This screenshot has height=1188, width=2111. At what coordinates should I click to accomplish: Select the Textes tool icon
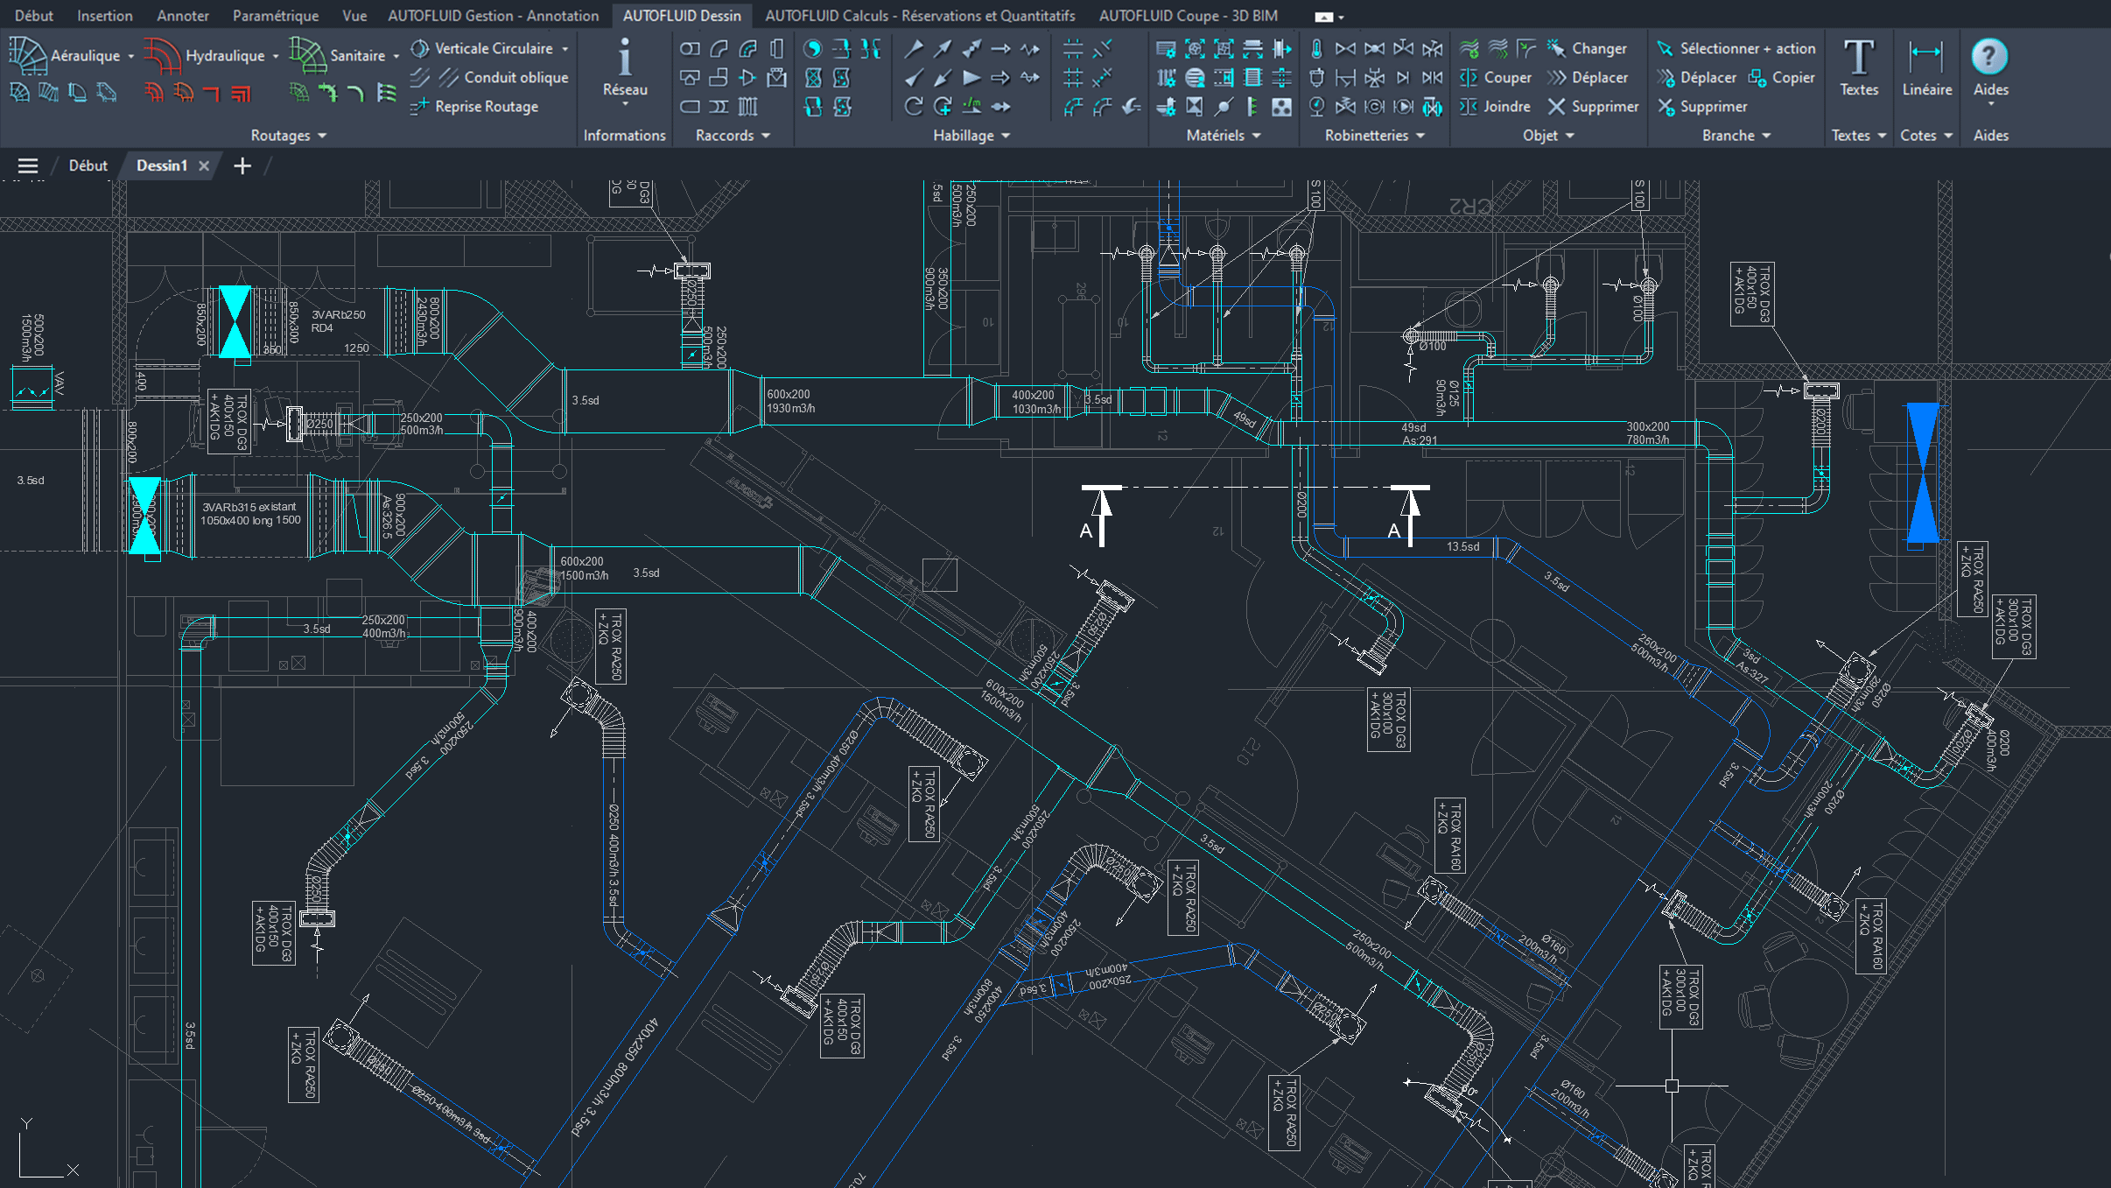(x=1858, y=59)
